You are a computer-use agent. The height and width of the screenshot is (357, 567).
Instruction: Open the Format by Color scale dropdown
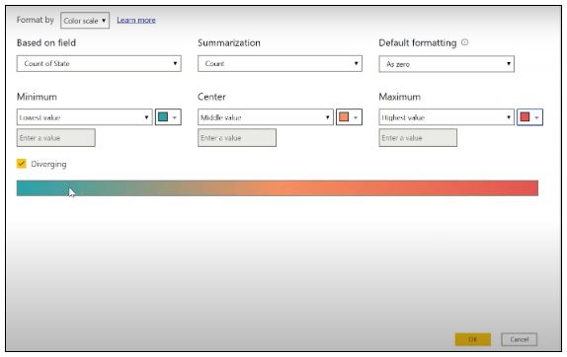[85, 21]
